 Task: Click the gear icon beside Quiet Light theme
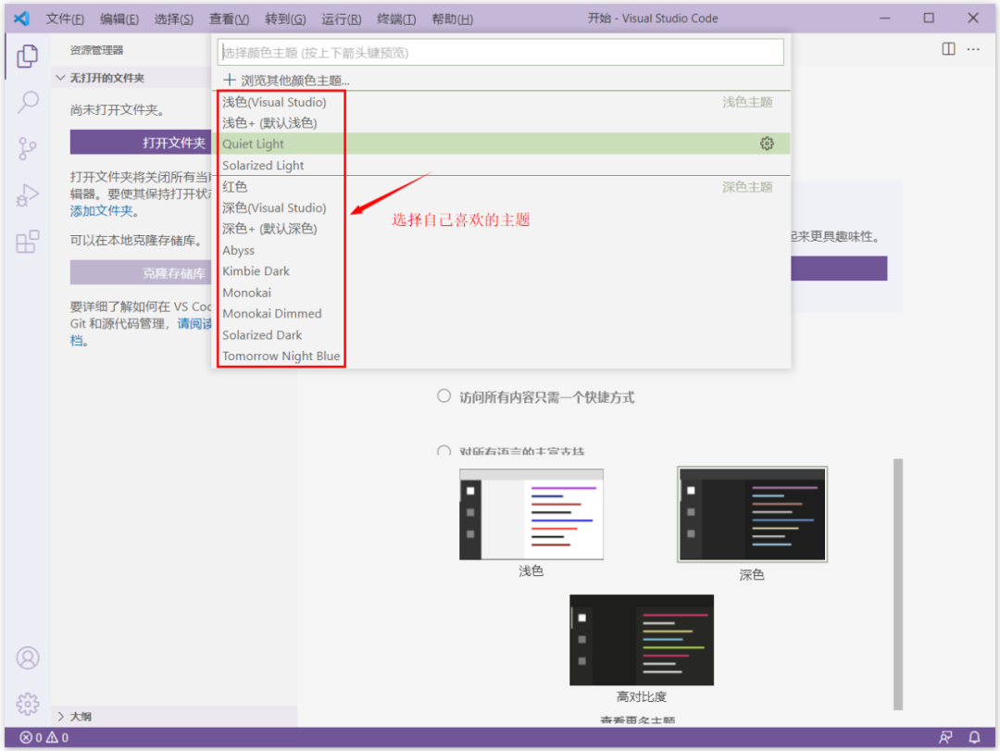(x=767, y=144)
